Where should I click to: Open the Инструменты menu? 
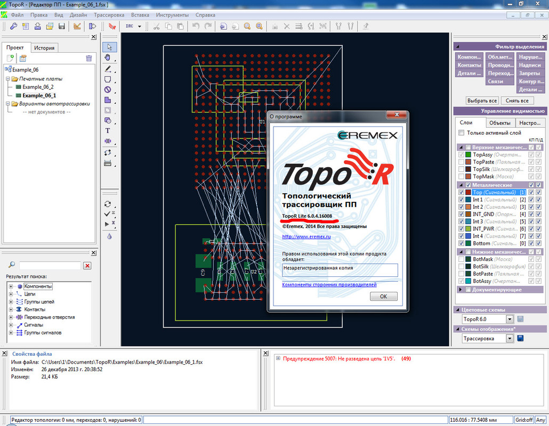pos(172,15)
